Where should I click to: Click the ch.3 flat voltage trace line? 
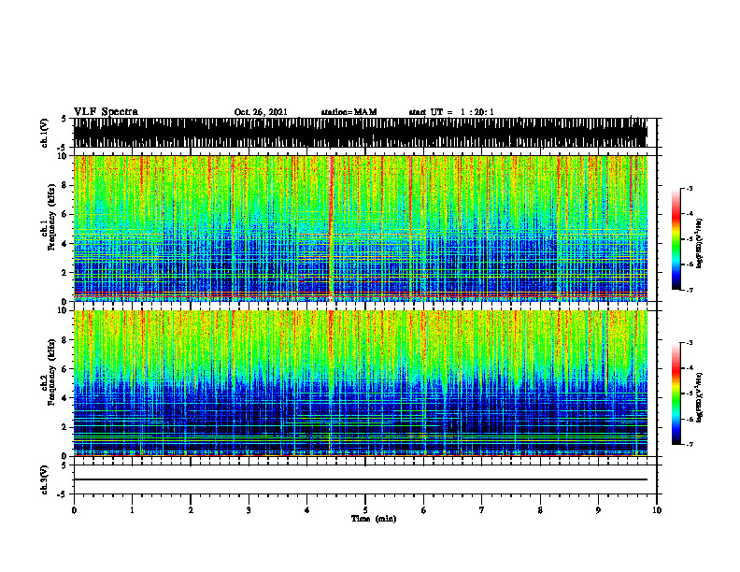(x=361, y=479)
